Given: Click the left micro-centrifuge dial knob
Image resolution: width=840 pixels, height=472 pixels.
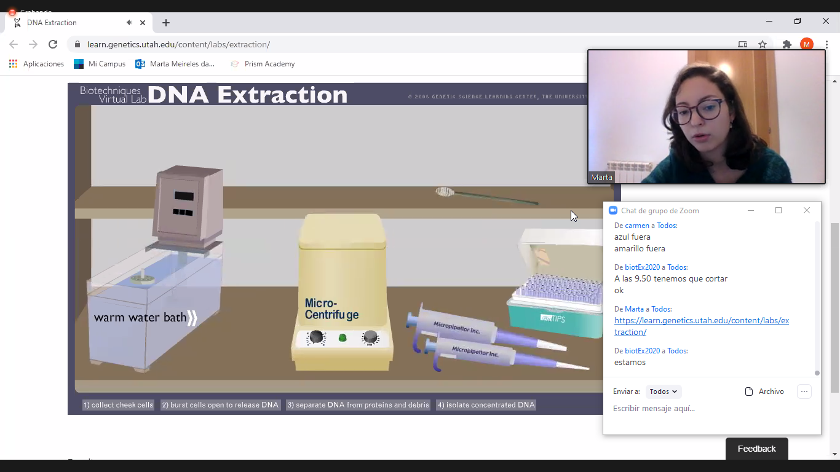Looking at the screenshot, I should coord(316,337).
